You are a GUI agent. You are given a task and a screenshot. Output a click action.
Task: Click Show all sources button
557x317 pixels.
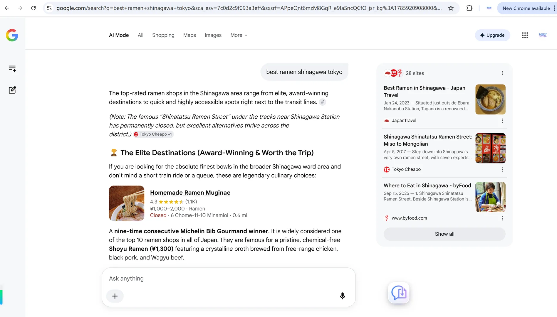point(444,234)
